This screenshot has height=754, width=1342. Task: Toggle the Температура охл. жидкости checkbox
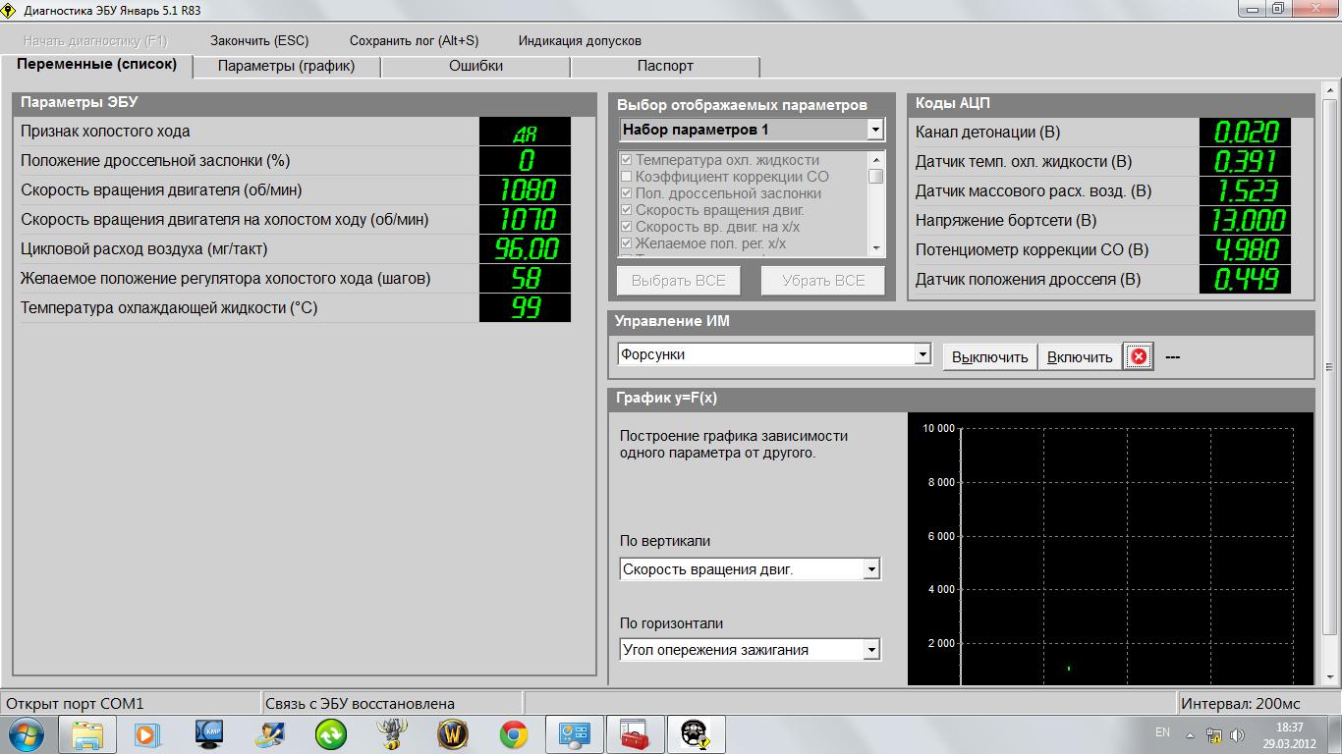[626, 160]
